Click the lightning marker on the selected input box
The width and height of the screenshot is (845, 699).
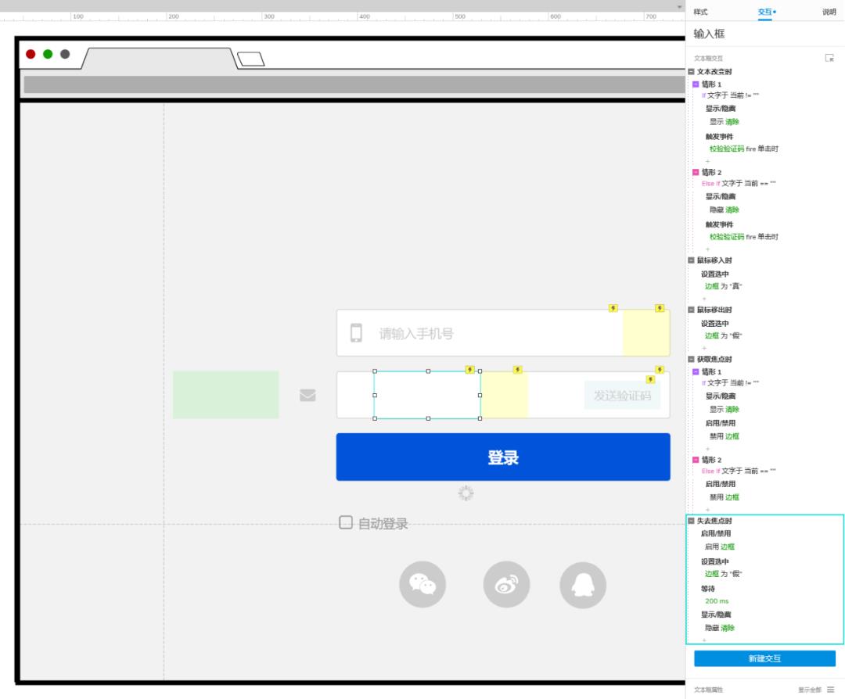(470, 369)
